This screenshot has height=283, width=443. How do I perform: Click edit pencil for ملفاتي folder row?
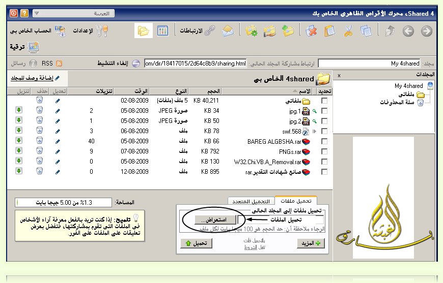58,101
